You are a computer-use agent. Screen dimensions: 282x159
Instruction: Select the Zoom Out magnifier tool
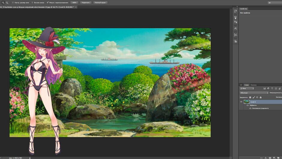(x=7, y=3)
